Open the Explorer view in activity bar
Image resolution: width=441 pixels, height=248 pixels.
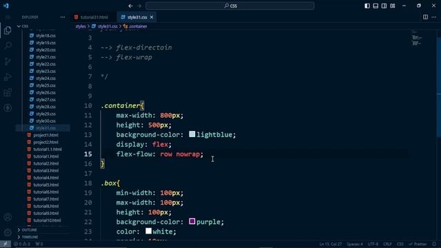click(8, 30)
